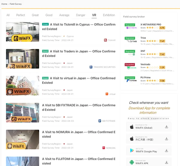Viewport: 180px width, 166px height.
Task: Open the FUJITOMI visit thumbnail
Action: [22, 161]
